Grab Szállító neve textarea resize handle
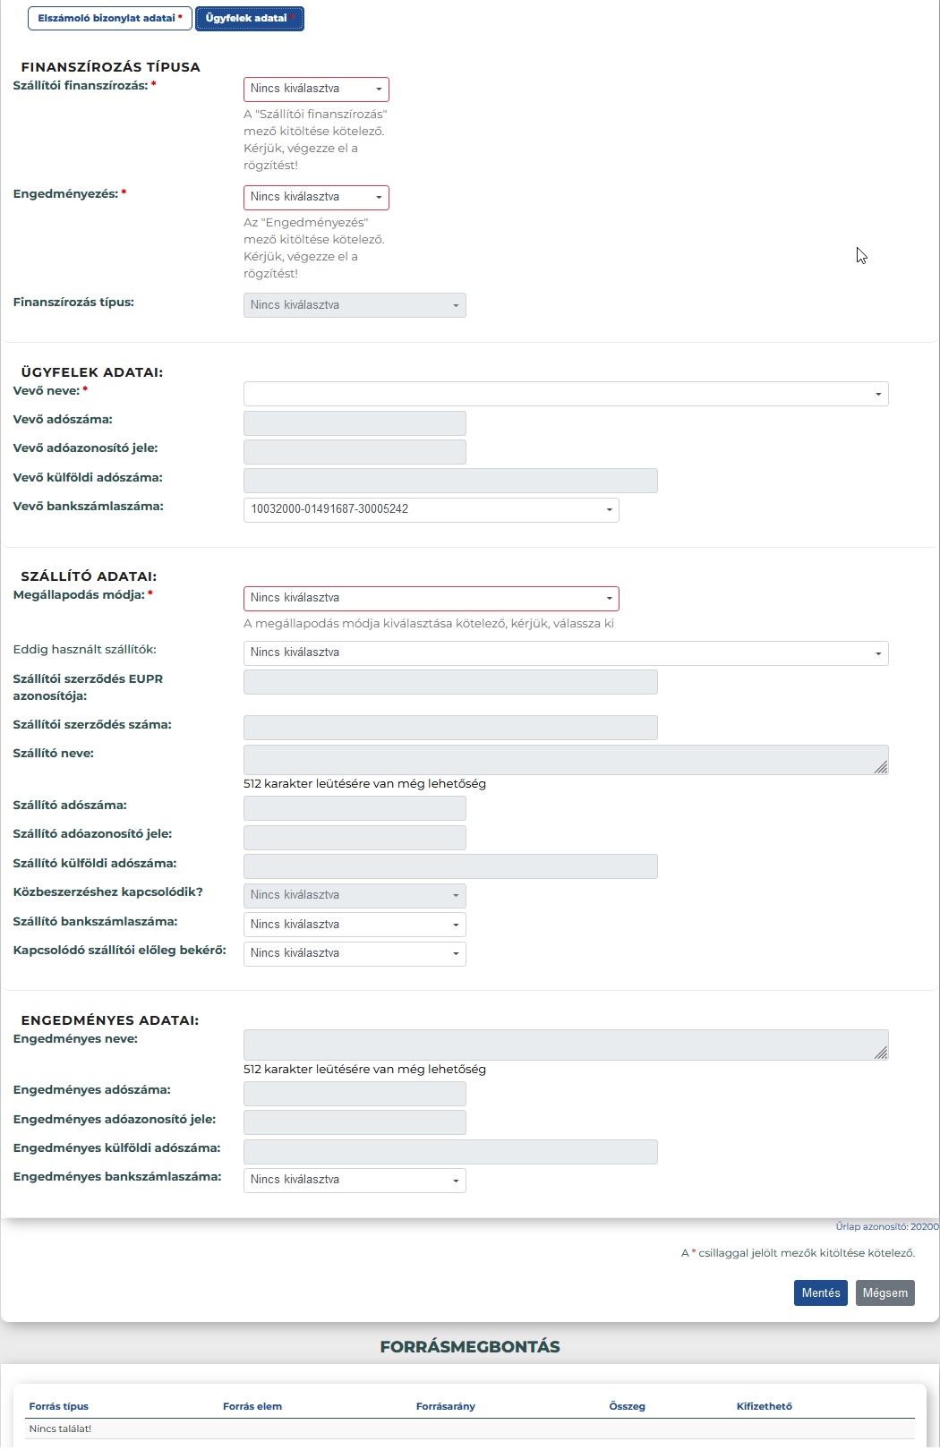940x1450 pixels. pos(881,767)
